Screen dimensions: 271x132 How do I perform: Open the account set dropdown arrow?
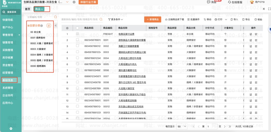coord(67,2)
